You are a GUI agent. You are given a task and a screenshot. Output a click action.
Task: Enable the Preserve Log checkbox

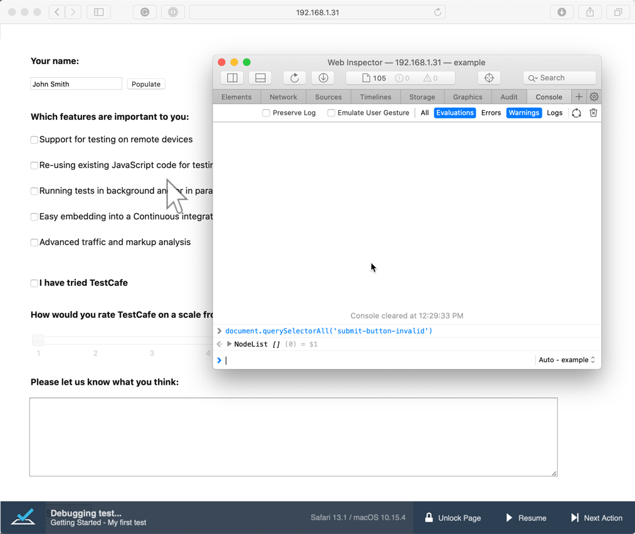click(266, 113)
